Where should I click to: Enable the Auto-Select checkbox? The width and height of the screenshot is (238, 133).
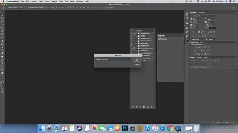pyautogui.click(x=9, y=8)
